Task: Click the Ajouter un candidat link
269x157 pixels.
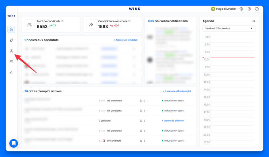Action: click(126, 40)
